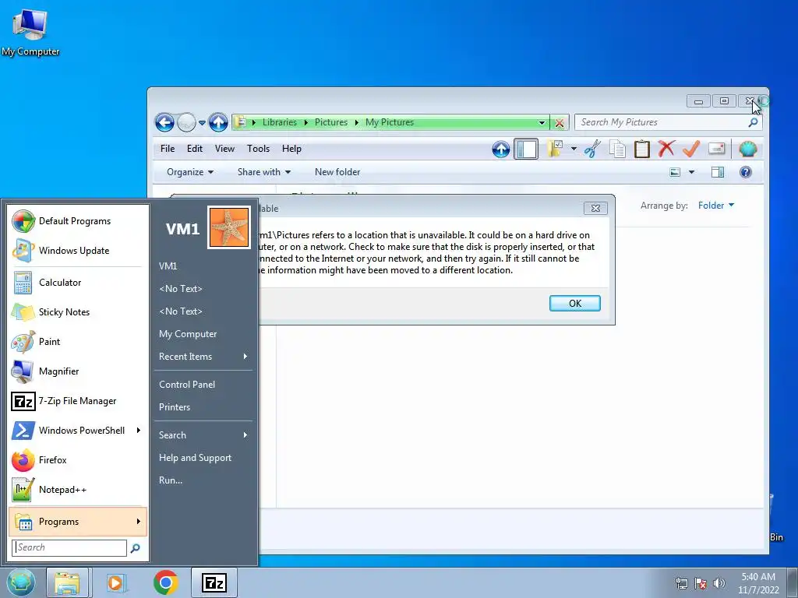This screenshot has height=598, width=798.
Task: Open the recent pages dropdown arrow
Action: point(202,122)
